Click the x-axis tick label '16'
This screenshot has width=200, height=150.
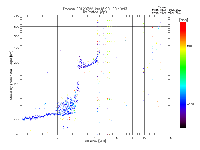click(170, 138)
